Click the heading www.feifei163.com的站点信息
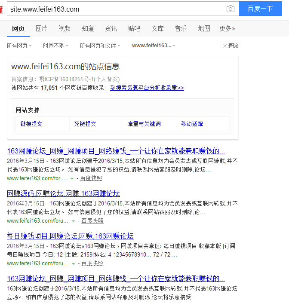 coord(65,67)
